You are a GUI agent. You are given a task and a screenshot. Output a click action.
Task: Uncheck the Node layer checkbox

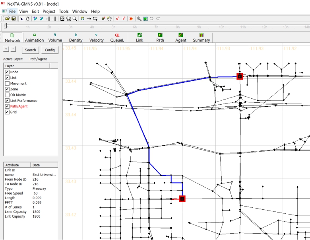(x=7, y=72)
